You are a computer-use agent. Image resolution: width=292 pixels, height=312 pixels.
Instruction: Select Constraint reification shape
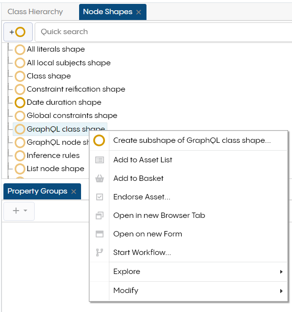click(76, 89)
